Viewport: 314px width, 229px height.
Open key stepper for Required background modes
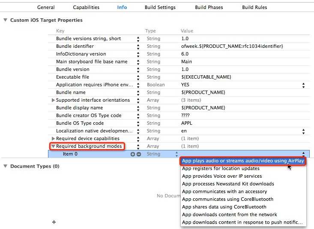point(138,147)
